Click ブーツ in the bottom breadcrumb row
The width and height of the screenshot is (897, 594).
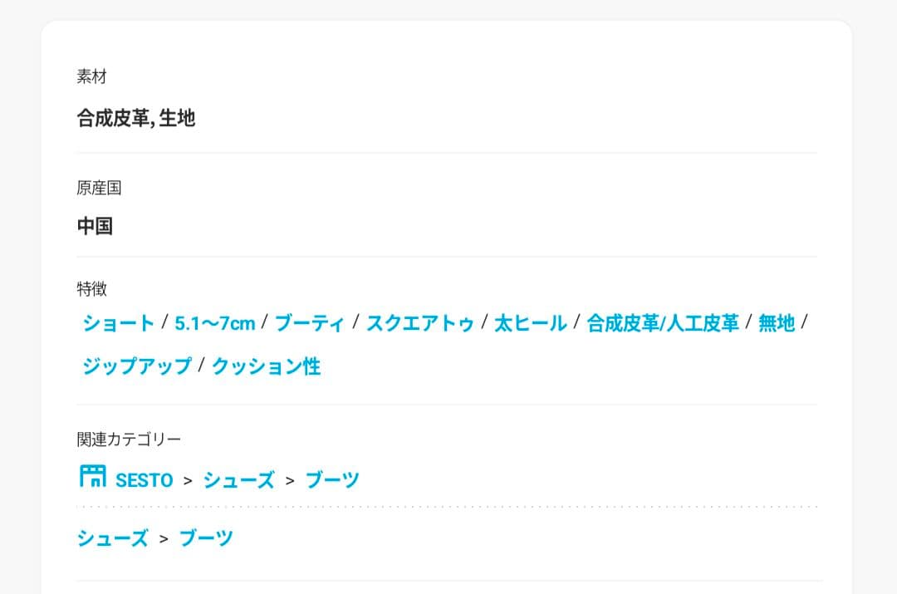(x=206, y=538)
